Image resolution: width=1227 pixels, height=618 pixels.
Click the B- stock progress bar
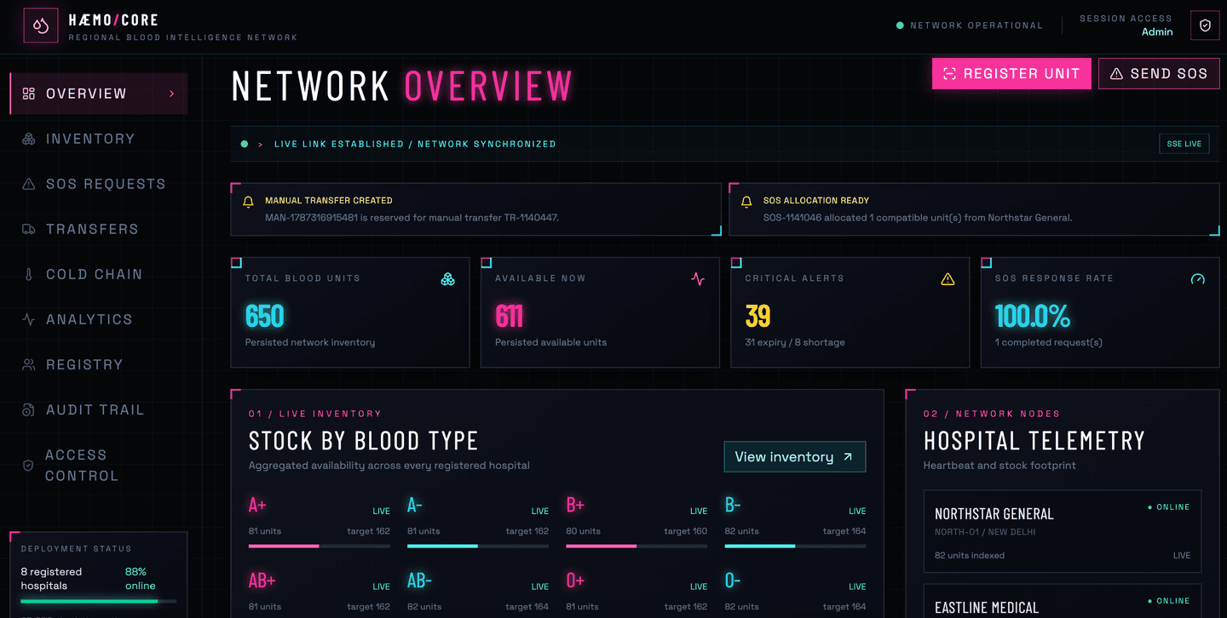pyautogui.click(x=795, y=546)
